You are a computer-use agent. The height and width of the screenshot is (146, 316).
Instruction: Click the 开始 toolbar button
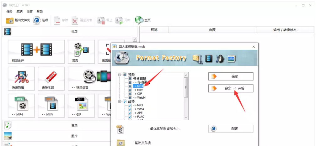pos(122,20)
